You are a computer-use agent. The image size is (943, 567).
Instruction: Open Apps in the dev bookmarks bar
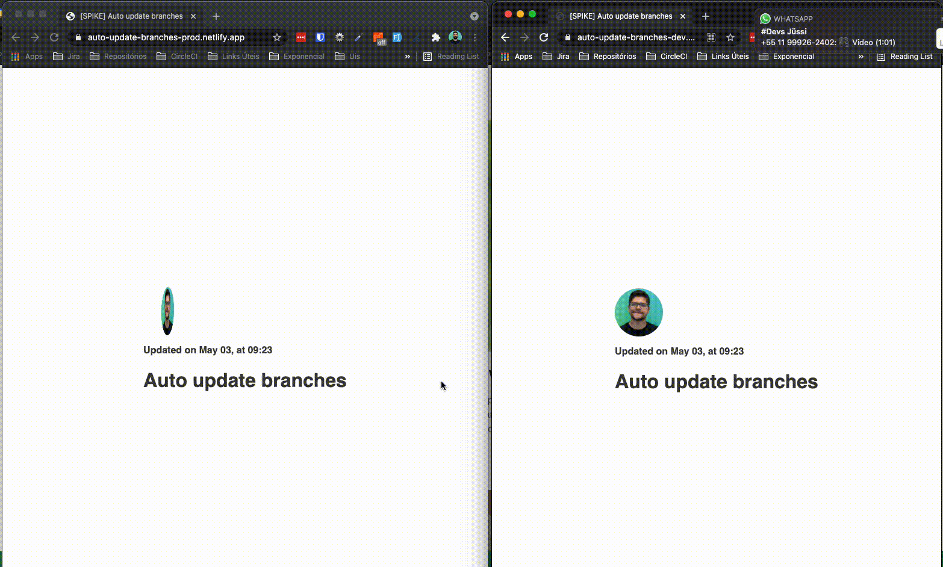(x=517, y=57)
